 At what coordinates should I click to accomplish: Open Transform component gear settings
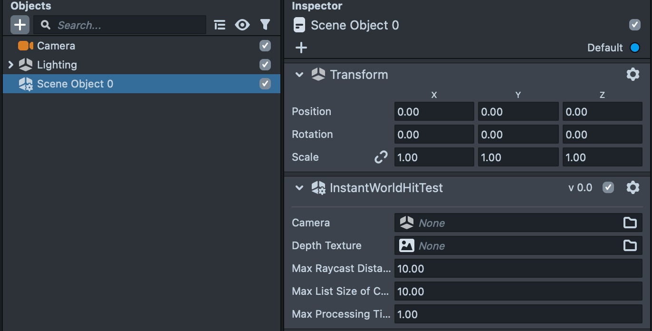(633, 74)
